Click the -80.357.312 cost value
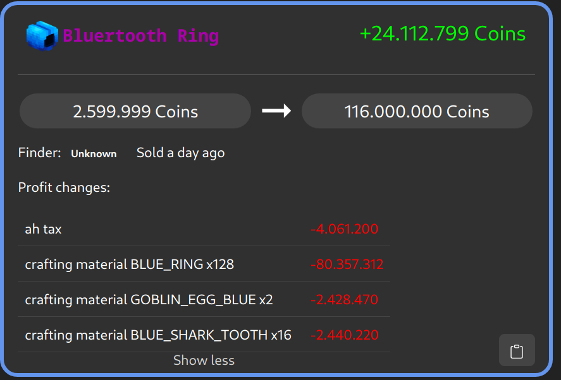 (x=347, y=264)
